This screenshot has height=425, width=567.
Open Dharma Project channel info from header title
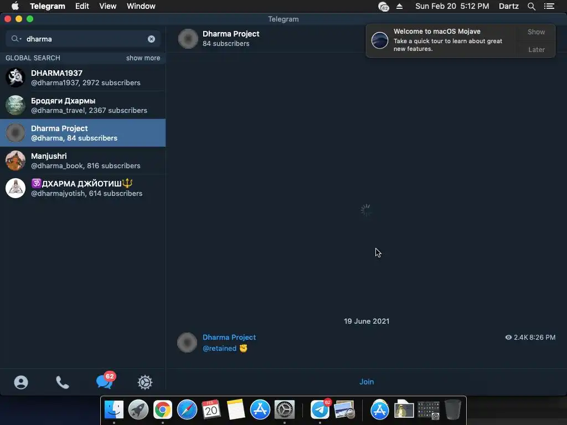coord(231,34)
